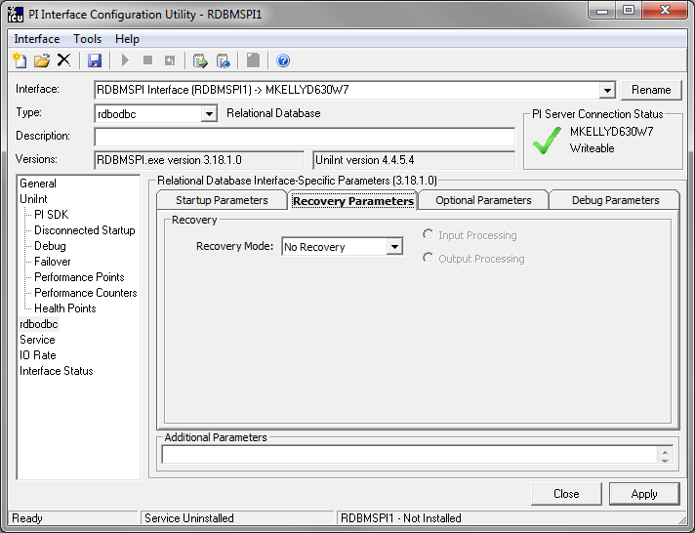Select UniInt in the left tree
The image size is (695, 533).
[x=33, y=199]
